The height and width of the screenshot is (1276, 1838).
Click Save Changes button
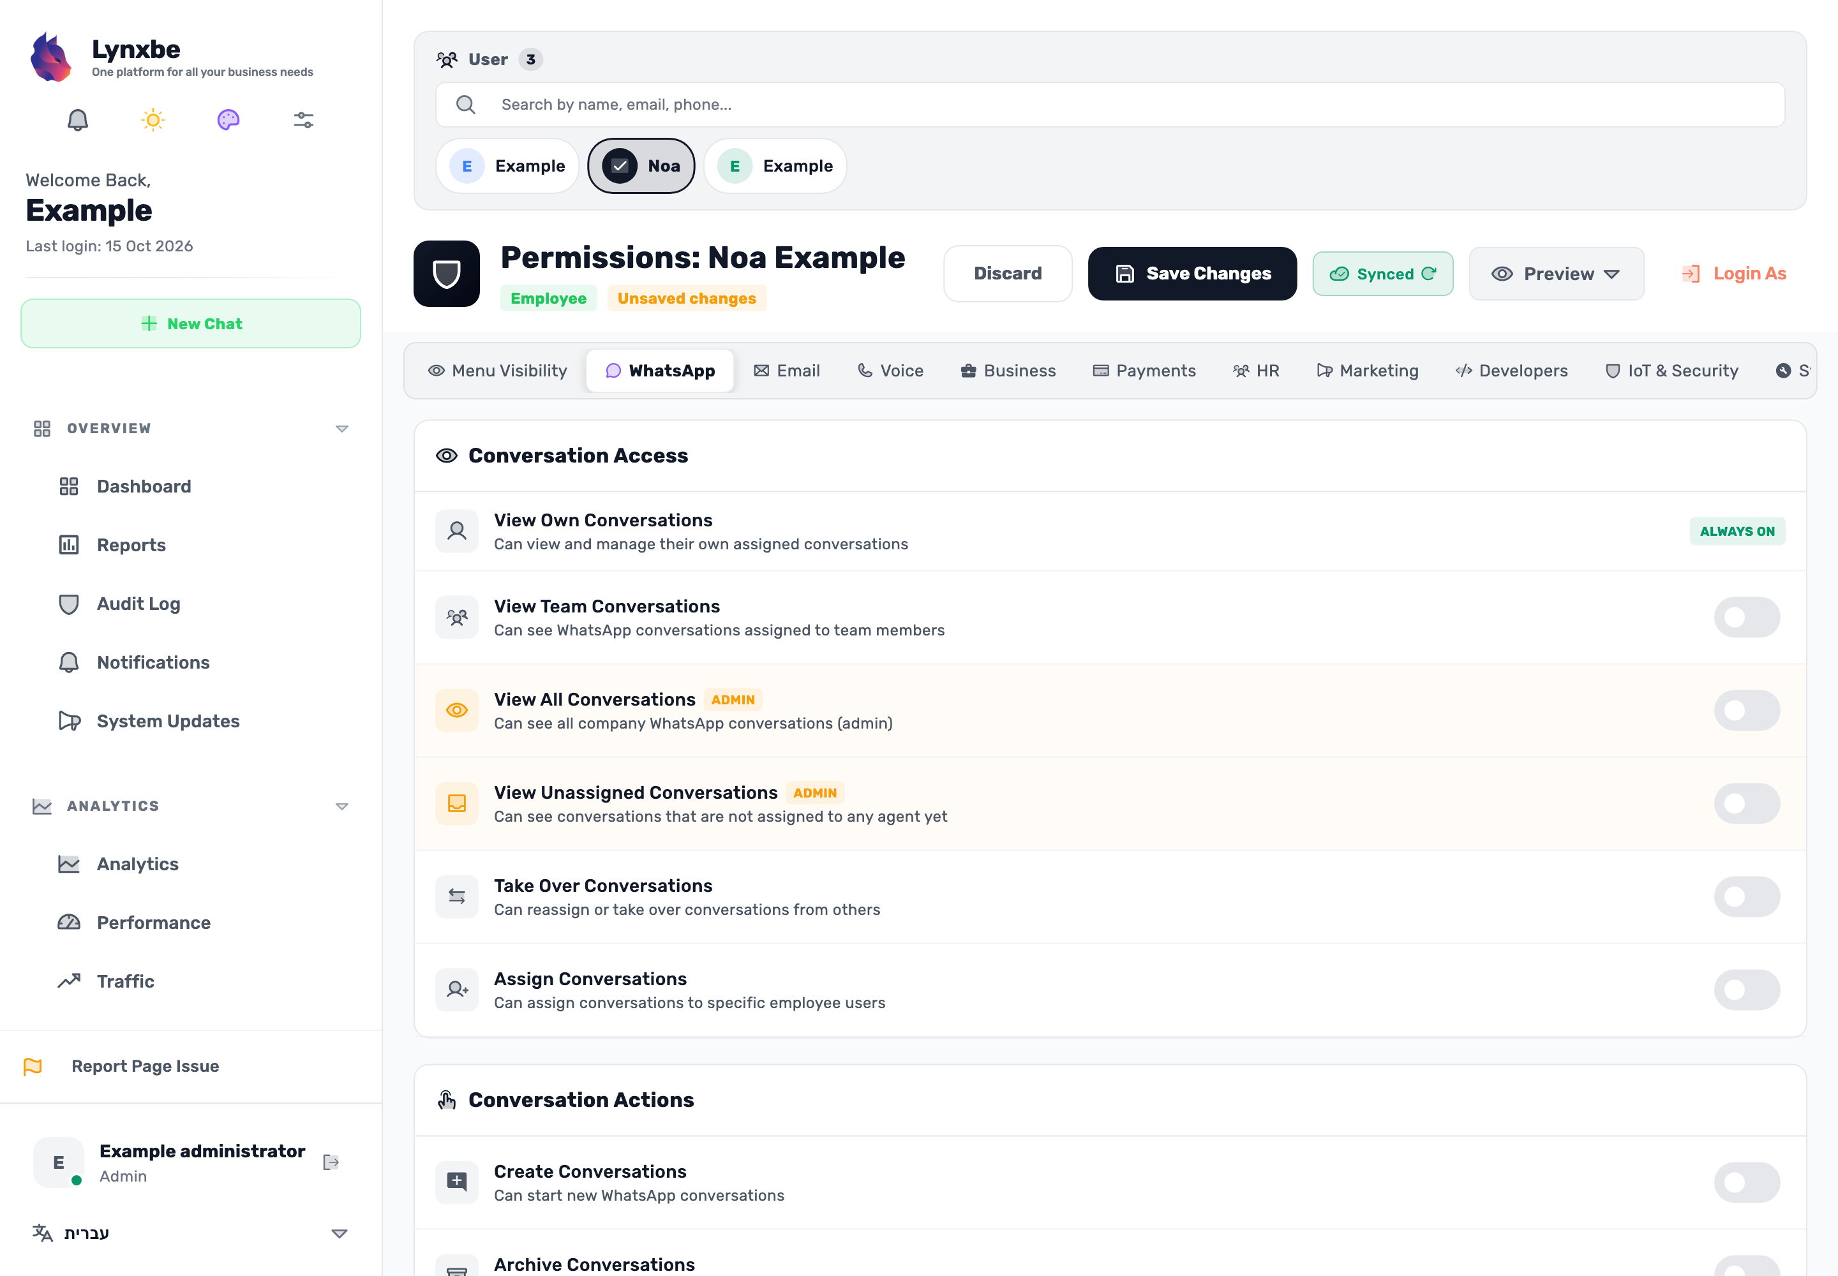tap(1192, 274)
